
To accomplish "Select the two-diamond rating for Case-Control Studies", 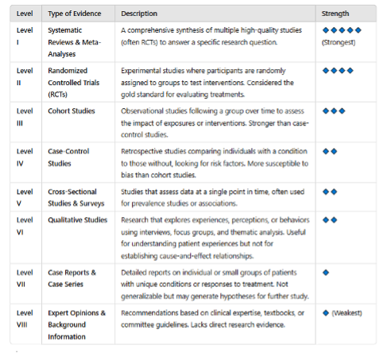I will (330, 151).
